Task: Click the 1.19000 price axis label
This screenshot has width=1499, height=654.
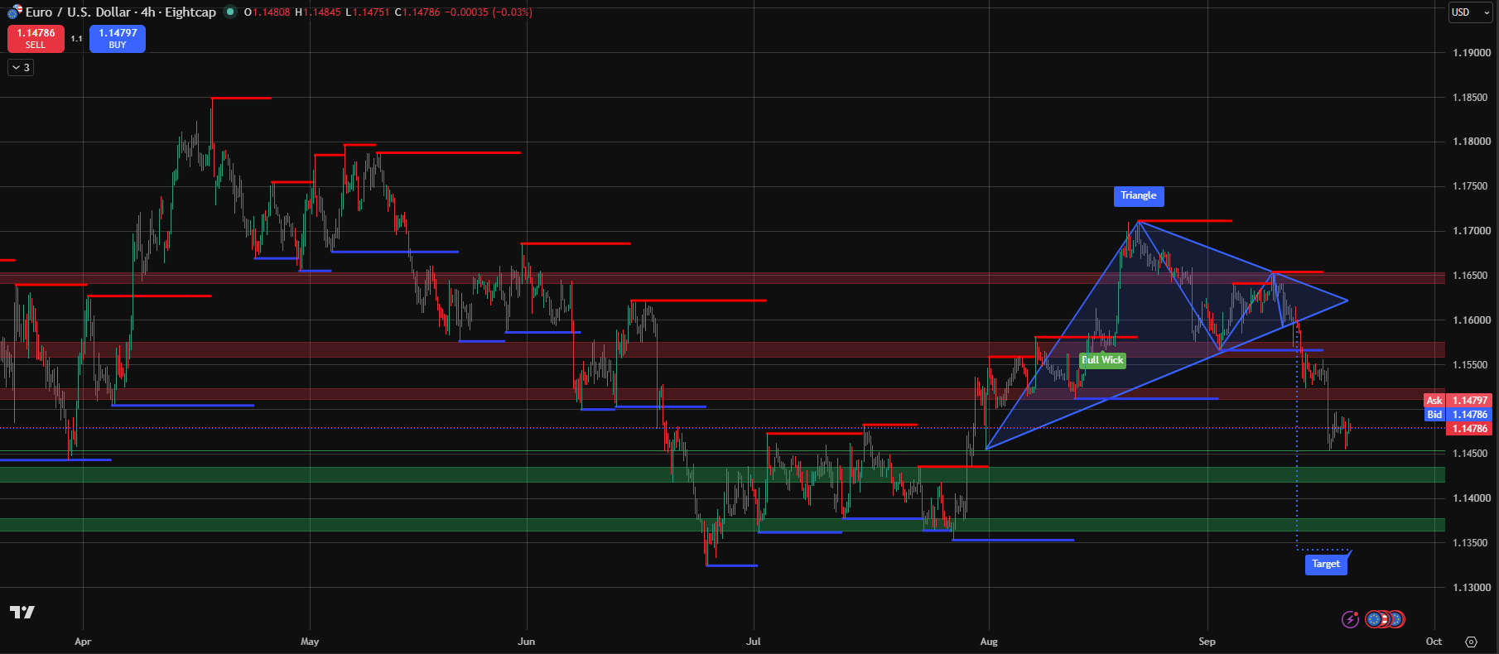Action: (1471, 53)
